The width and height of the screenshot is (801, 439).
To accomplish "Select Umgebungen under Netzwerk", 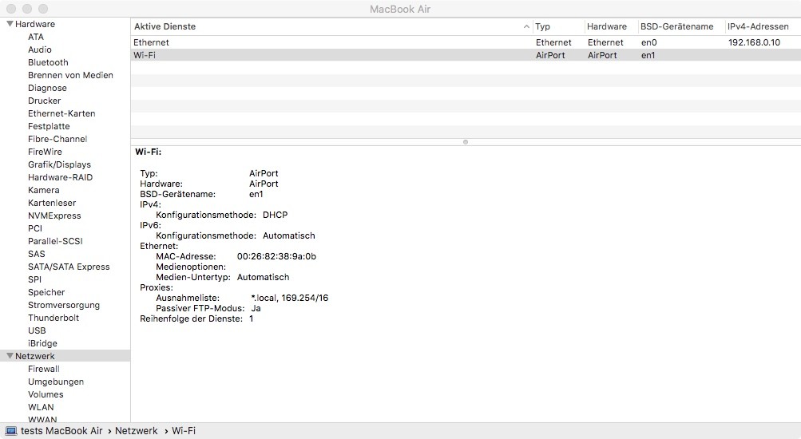I will [x=56, y=382].
